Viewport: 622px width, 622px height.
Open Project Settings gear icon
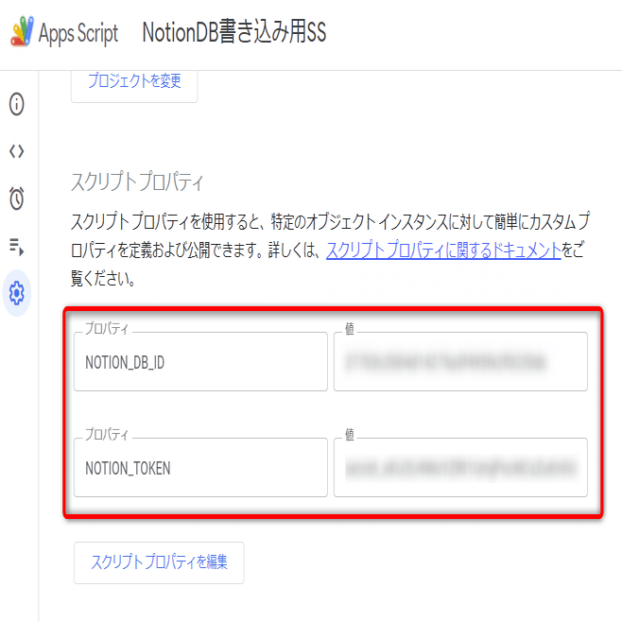pos(17,293)
